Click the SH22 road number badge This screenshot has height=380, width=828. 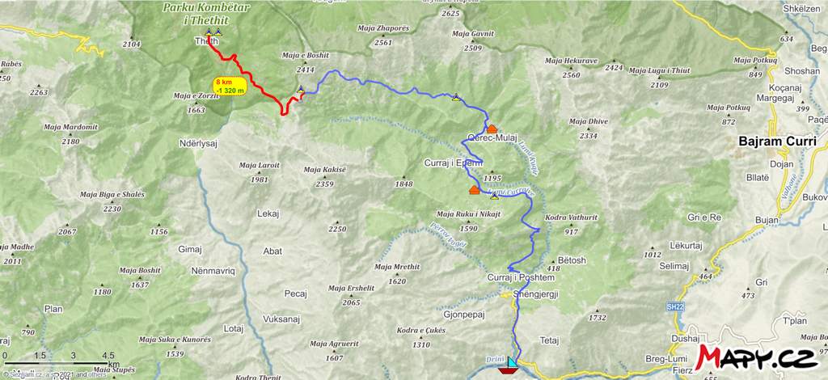click(673, 306)
